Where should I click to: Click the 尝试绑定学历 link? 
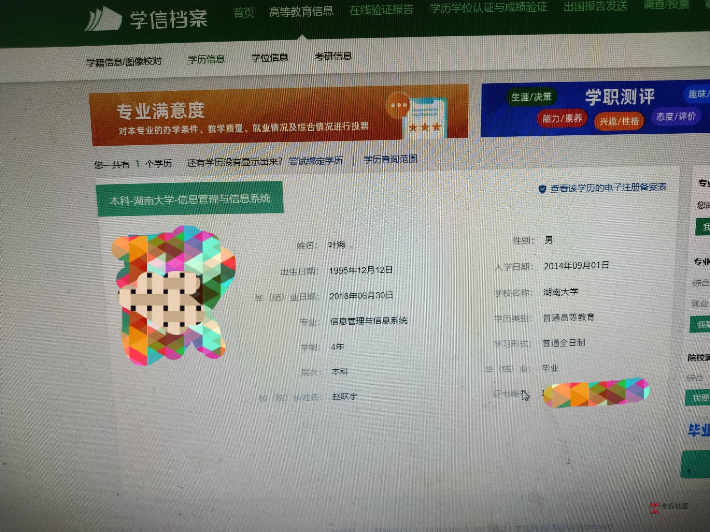[x=315, y=161]
